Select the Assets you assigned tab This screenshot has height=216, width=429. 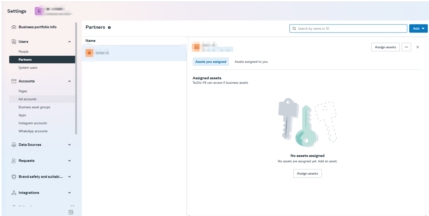[x=211, y=62]
